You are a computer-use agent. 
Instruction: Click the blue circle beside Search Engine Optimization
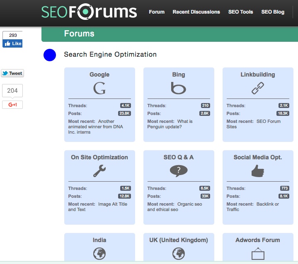(x=50, y=55)
